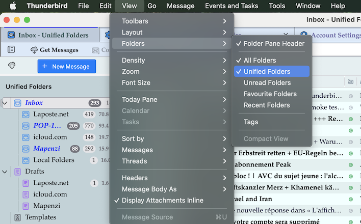Enable the Favourite Folders view mode
The width and height of the screenshot is (361, 224).
[x=272, y=94]
